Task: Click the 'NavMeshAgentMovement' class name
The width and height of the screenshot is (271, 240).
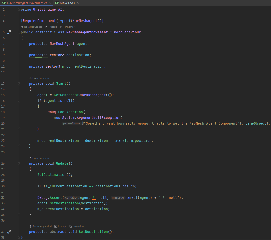Action: [87, 32]
